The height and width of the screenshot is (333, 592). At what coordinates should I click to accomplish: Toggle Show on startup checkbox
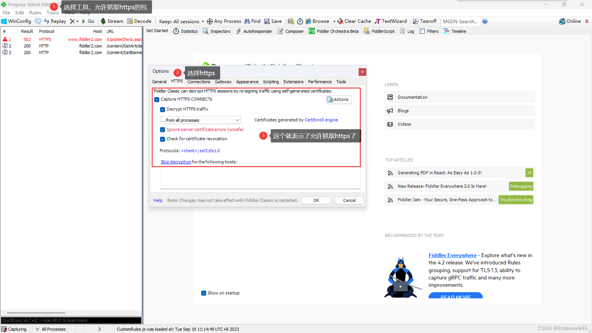pyautogui.click(x=203, y=293)
